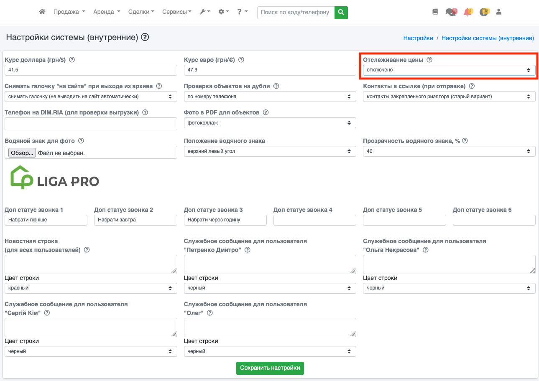Click help icon next to page title
Viewport: 539px width, 381px height.
pos(145,38)
